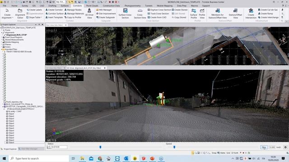Open the 3D drive settings gear
Image resolution: width=289 pixels, height=162 pixels.
(x=285, y=147)
